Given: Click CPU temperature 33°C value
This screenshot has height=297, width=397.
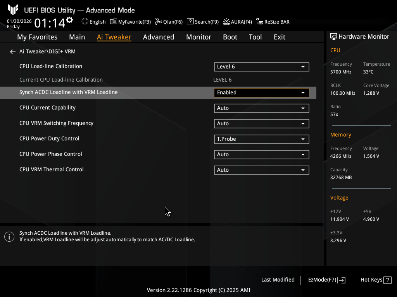Looking at the screenshot, I should coord(368,72).
